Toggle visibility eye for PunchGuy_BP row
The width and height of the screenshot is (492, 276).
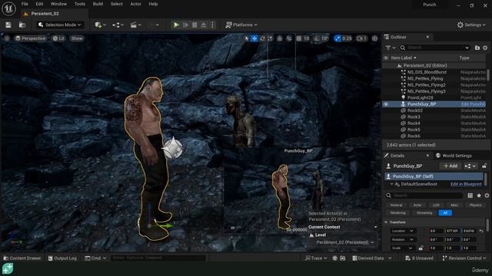tap(386, 104)
